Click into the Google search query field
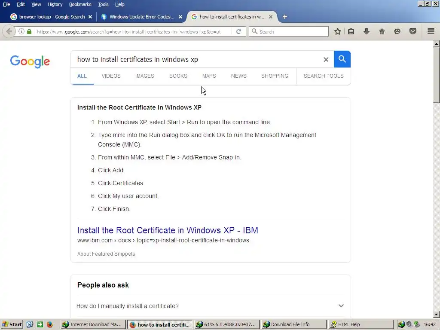Image resolution: width=440 pixels, height=330 pixels. tap(196, 59)
